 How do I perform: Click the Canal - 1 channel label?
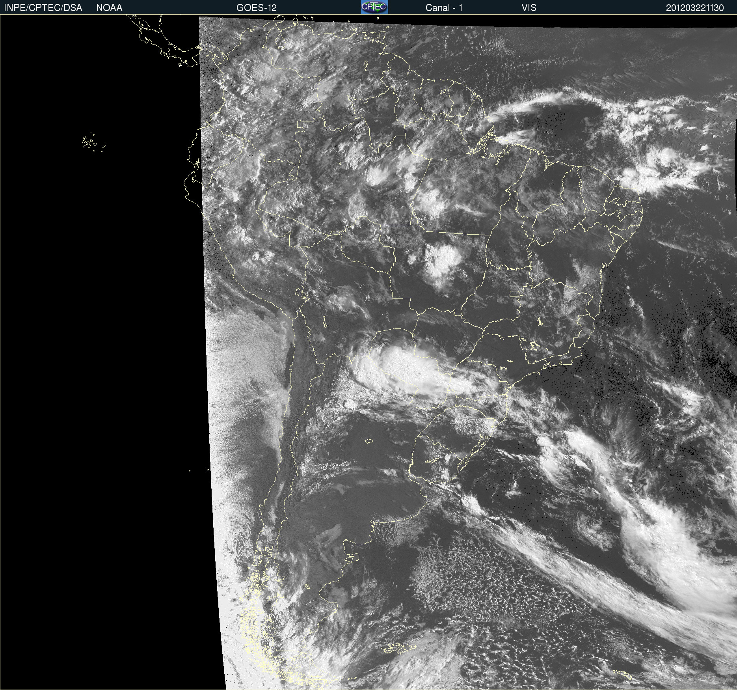tap(444, 8)
